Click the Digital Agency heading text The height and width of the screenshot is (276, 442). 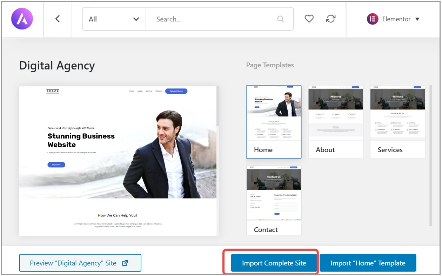[x=57, y=66]
